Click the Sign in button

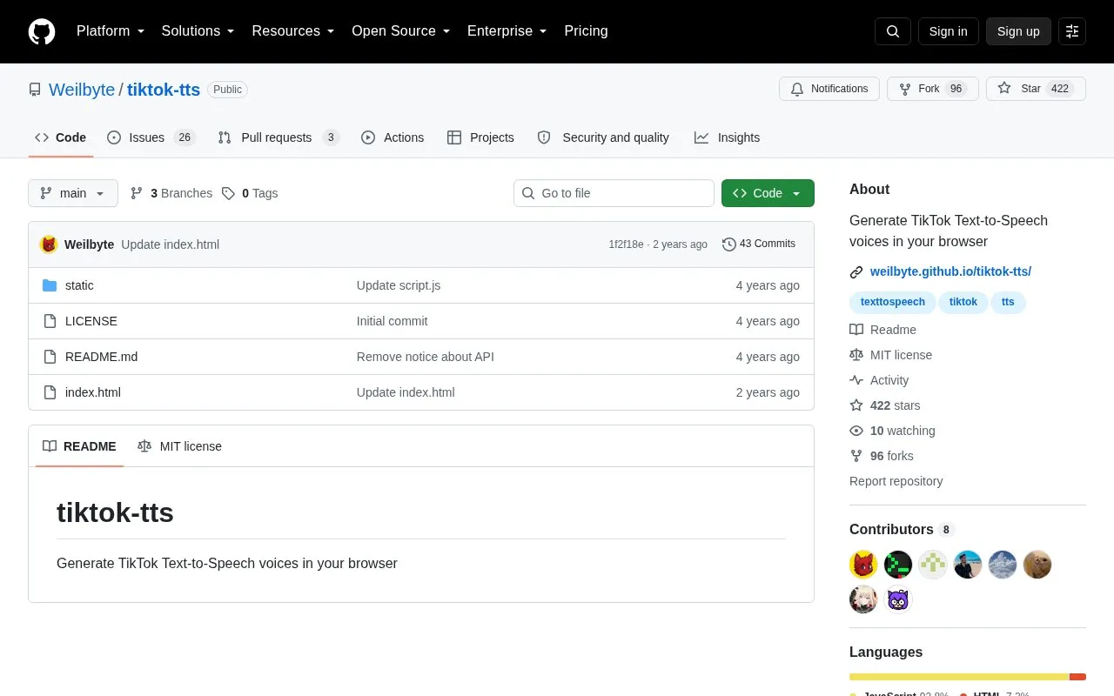click(x=949, y=31)
